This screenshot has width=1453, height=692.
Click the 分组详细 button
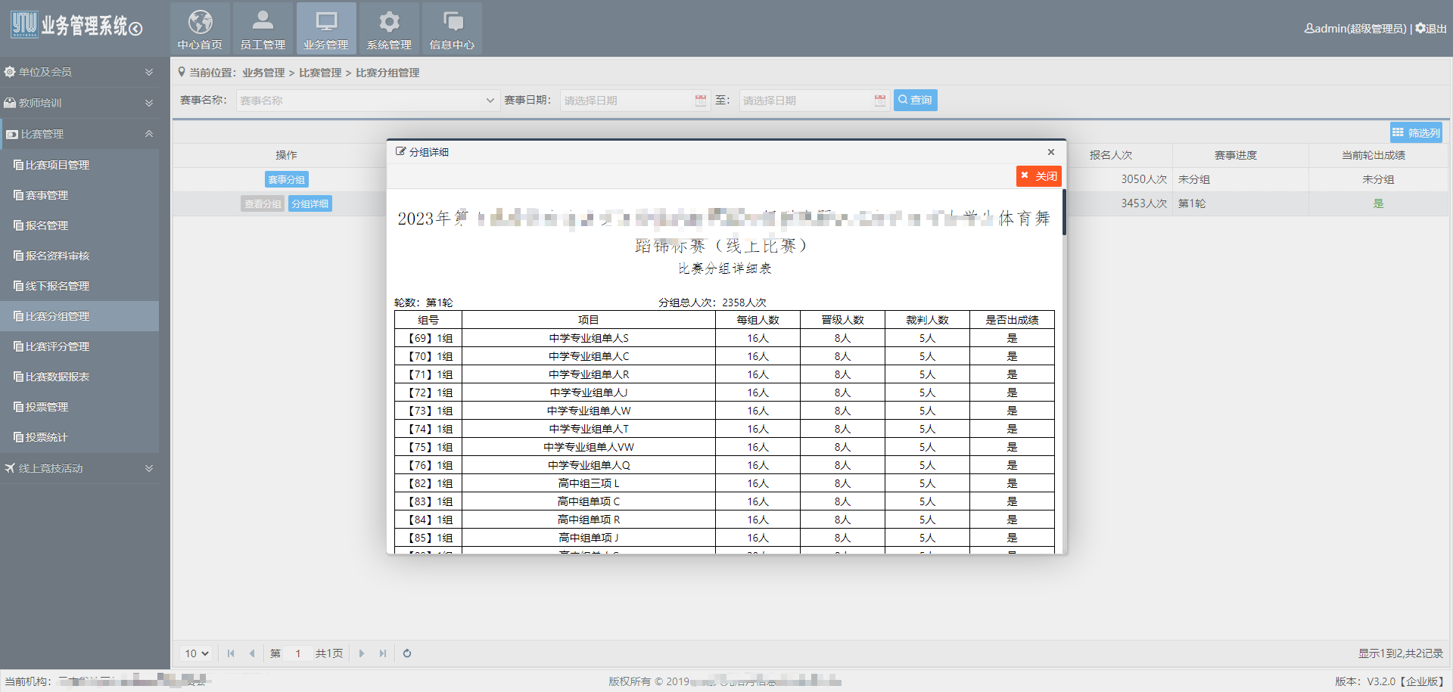[310, 203]
